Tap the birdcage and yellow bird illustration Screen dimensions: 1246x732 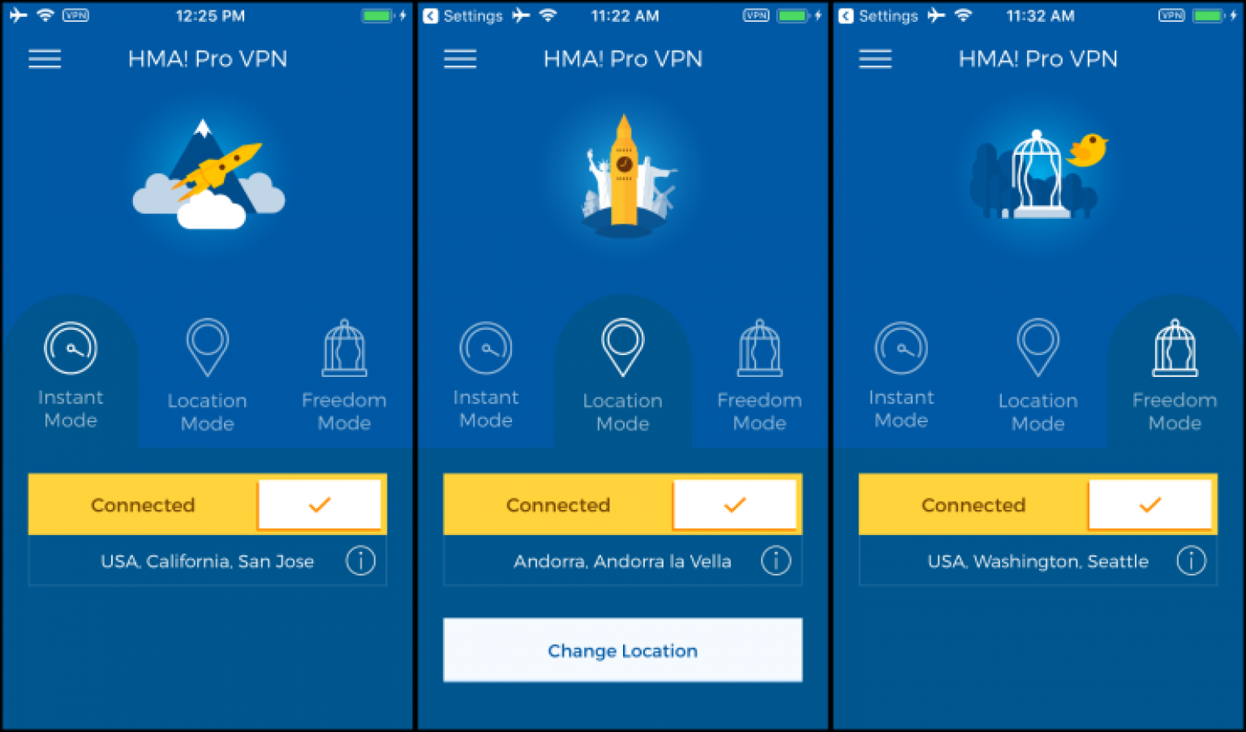point(1039,174)
